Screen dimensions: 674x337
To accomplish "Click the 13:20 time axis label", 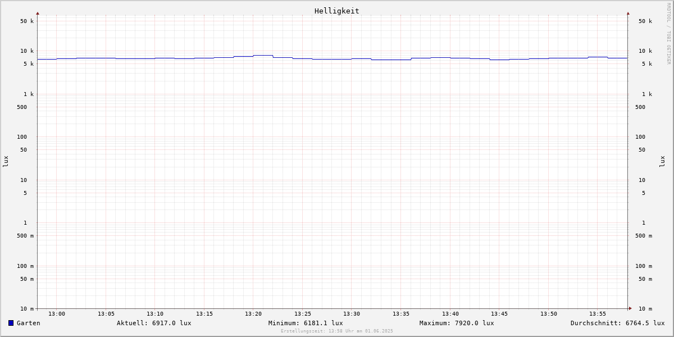I will (253, 314).
